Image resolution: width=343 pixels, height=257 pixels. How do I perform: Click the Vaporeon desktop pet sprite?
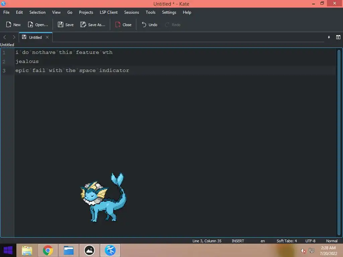coord(103,197)
